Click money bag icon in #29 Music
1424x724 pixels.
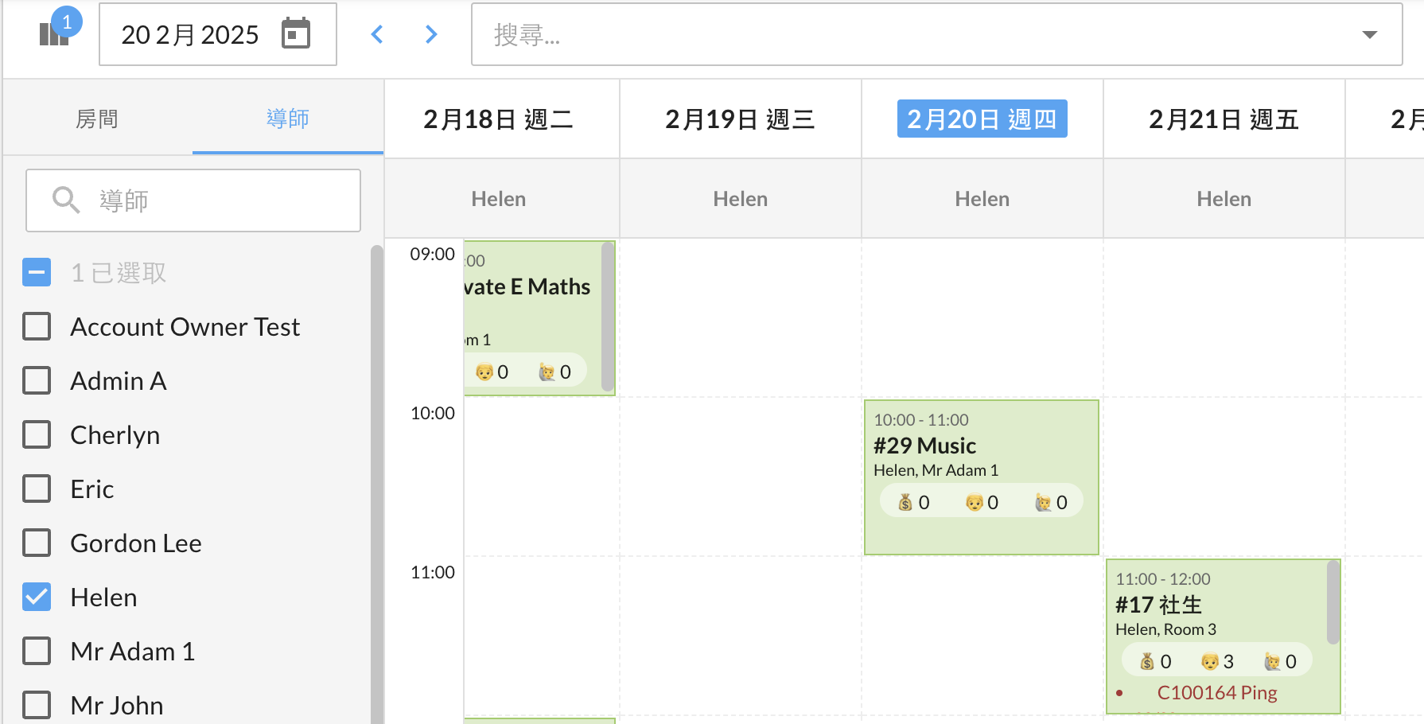coord(905,502)
